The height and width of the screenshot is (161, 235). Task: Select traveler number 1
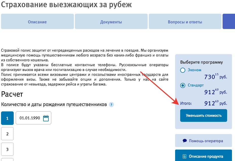pos(7,118)
